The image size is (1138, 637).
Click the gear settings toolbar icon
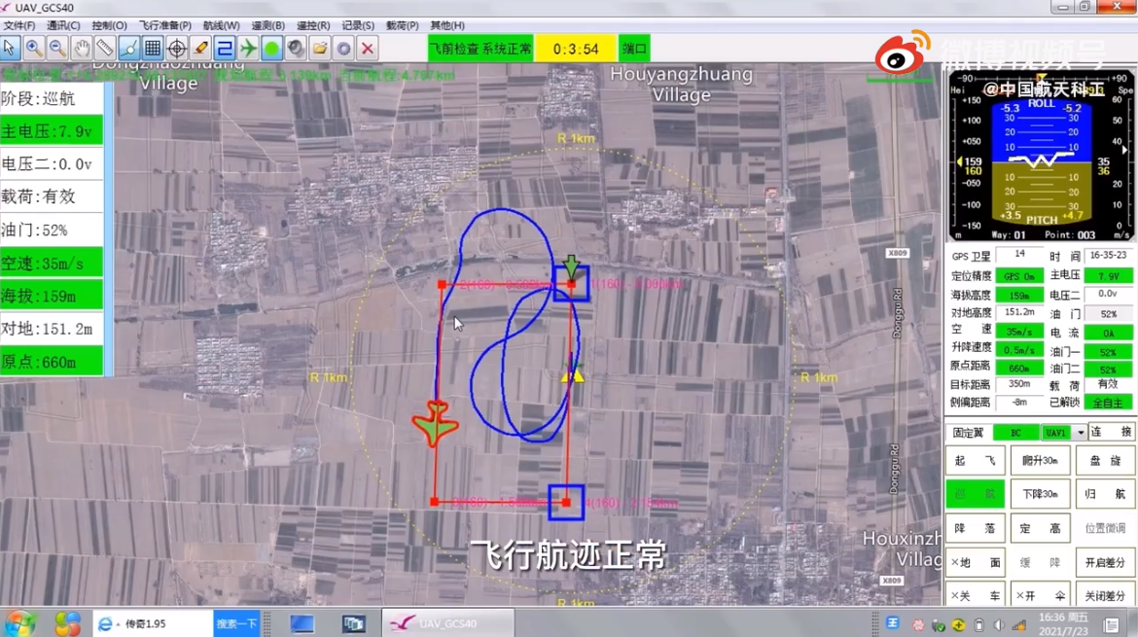[343, 48]
